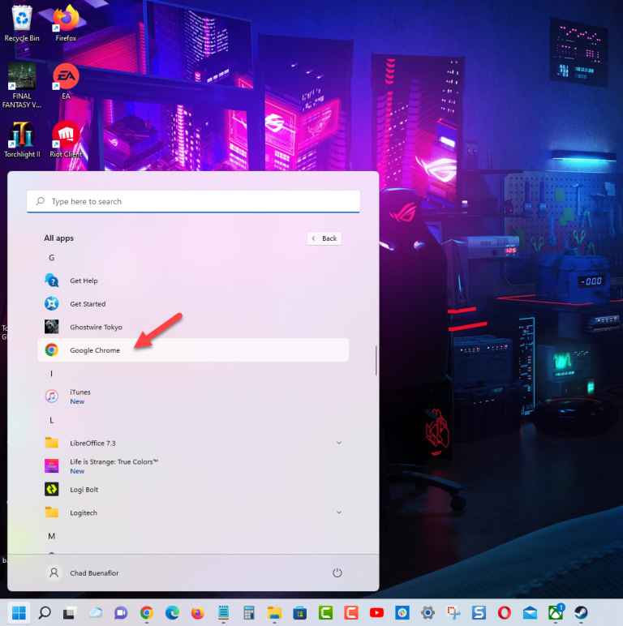
Task: Open iTunes from the apps list
Action: 193,397
